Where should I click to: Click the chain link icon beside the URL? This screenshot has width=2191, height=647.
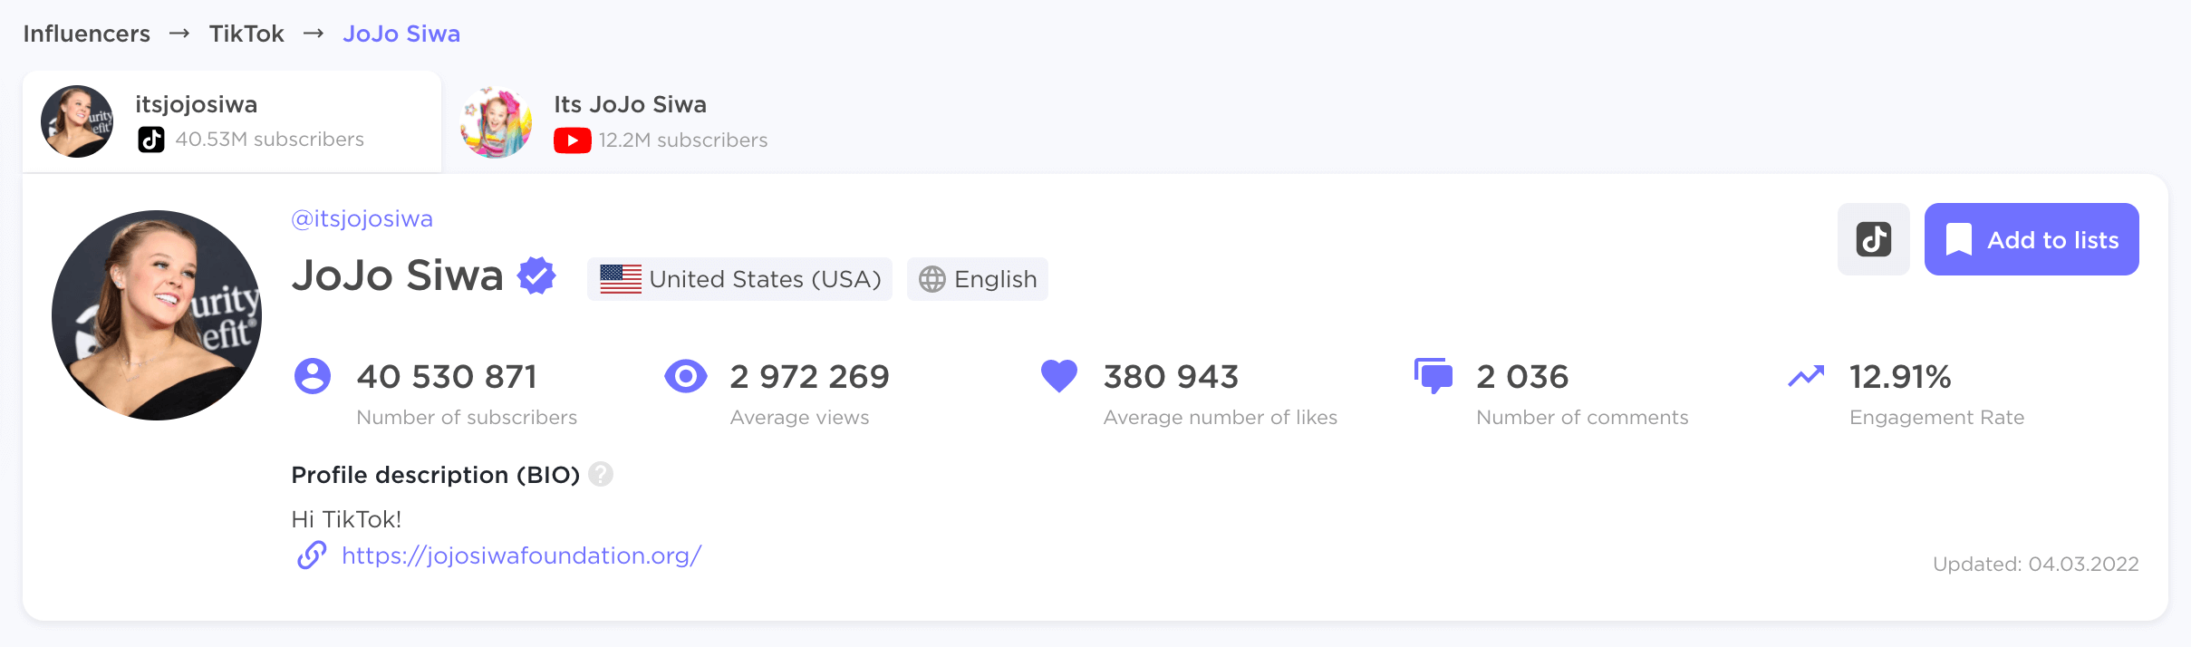click(x=312, y=555)
